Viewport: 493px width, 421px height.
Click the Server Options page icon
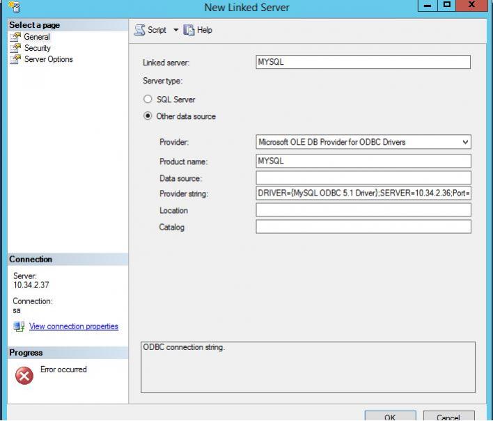[15, 59]
